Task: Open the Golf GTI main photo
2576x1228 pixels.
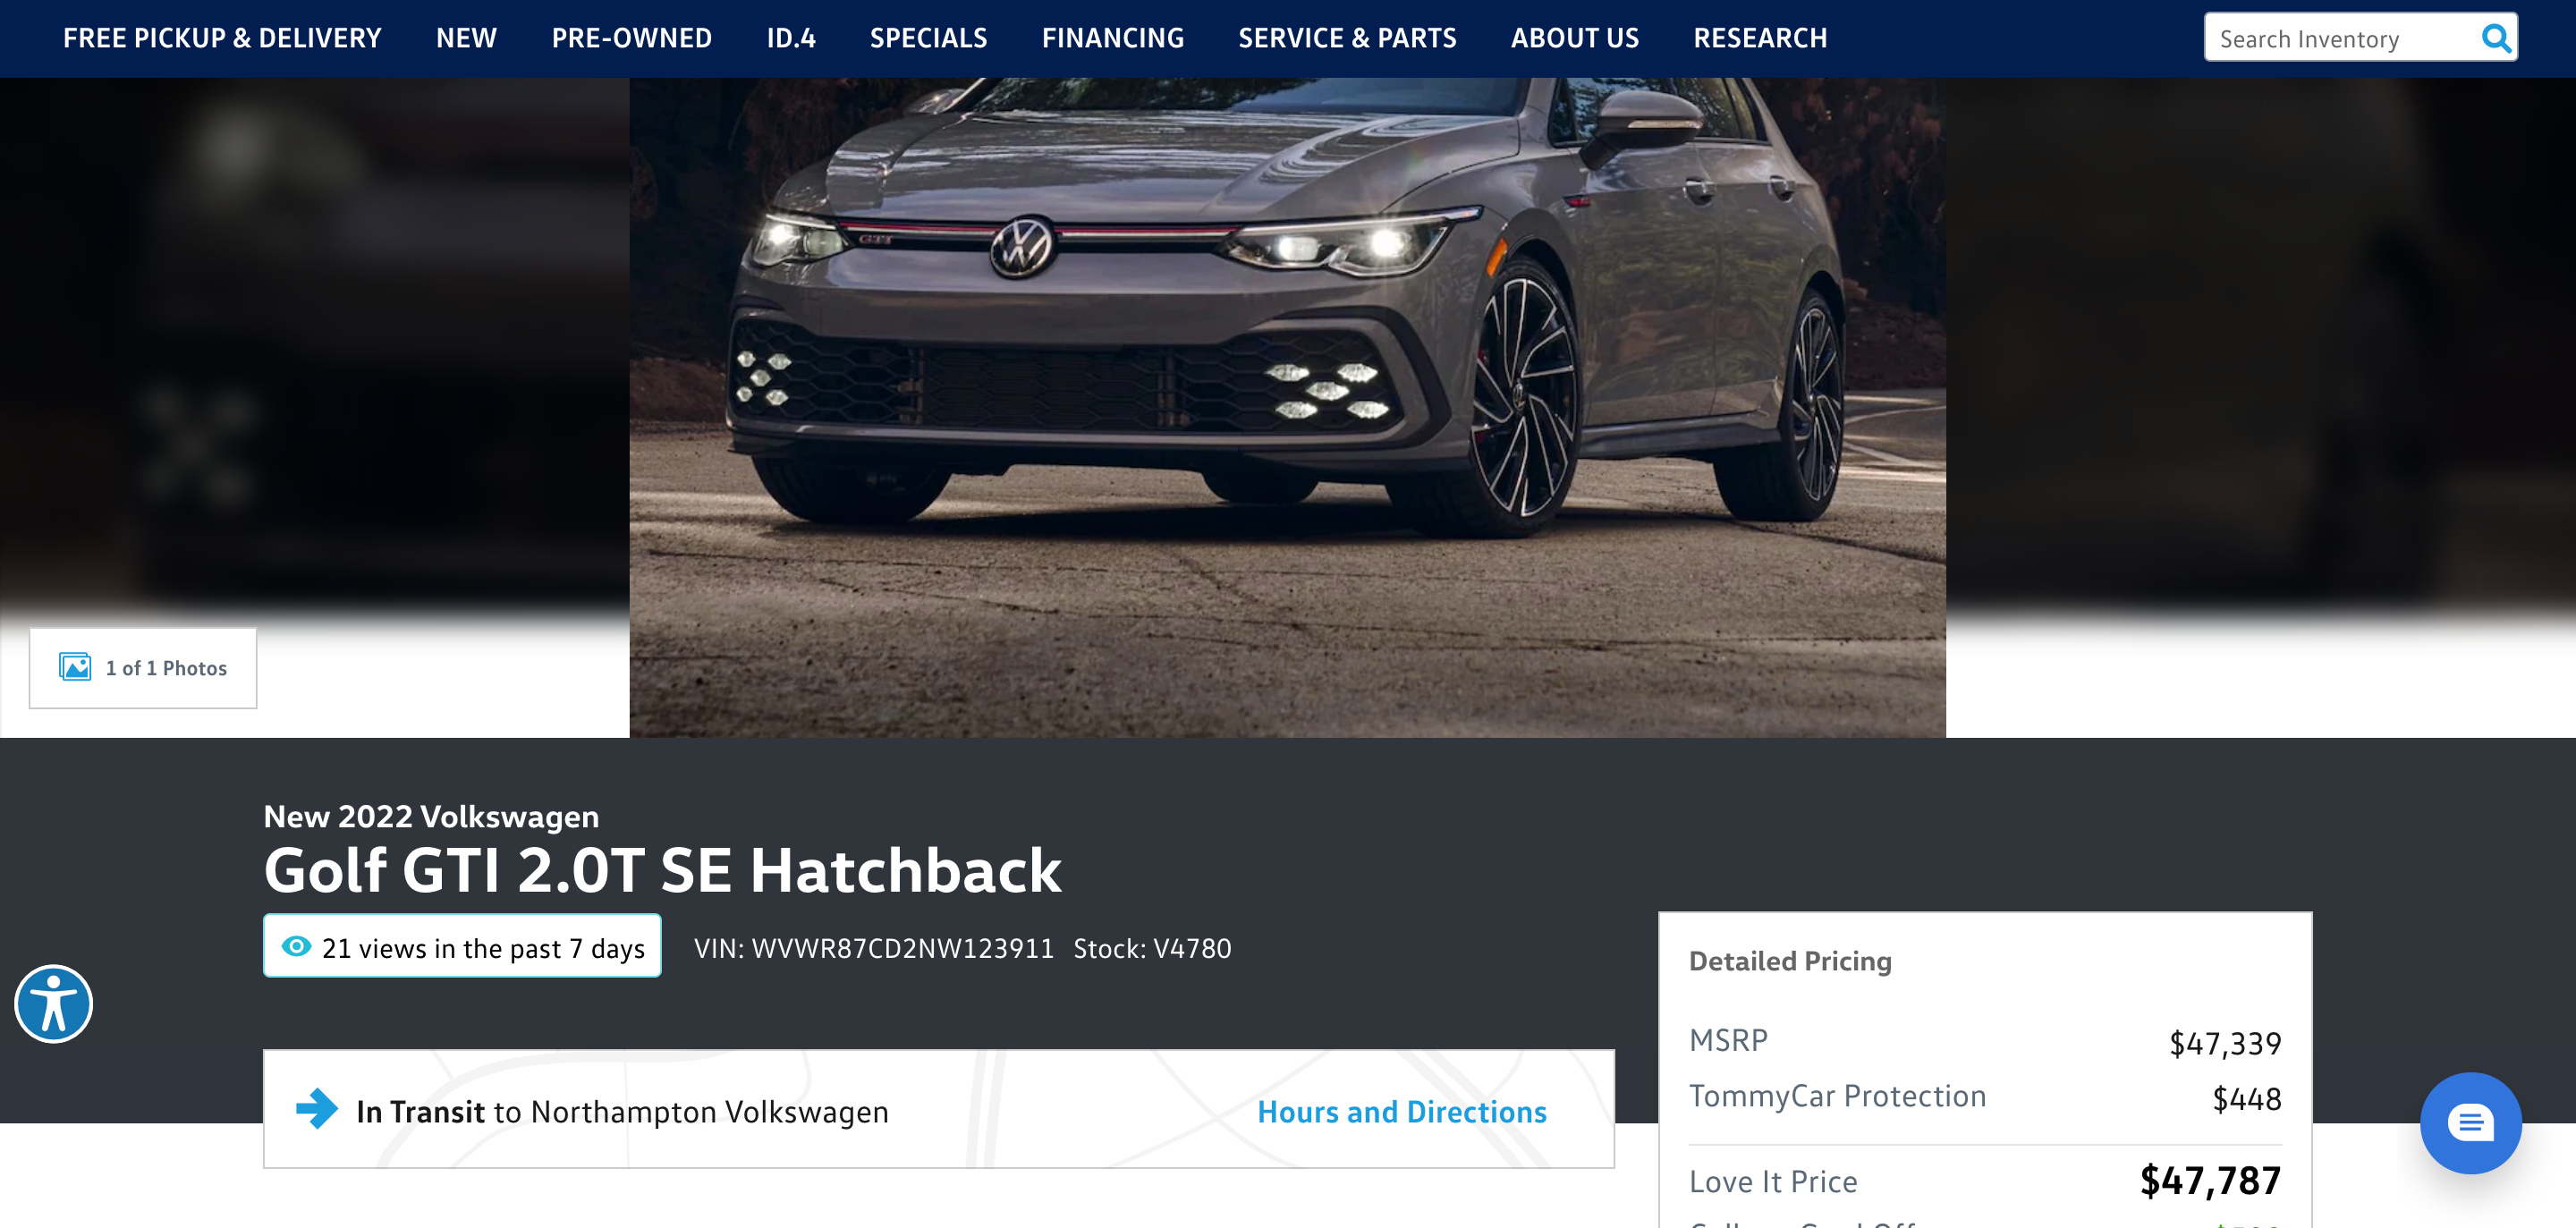Action: (1287, 408)
